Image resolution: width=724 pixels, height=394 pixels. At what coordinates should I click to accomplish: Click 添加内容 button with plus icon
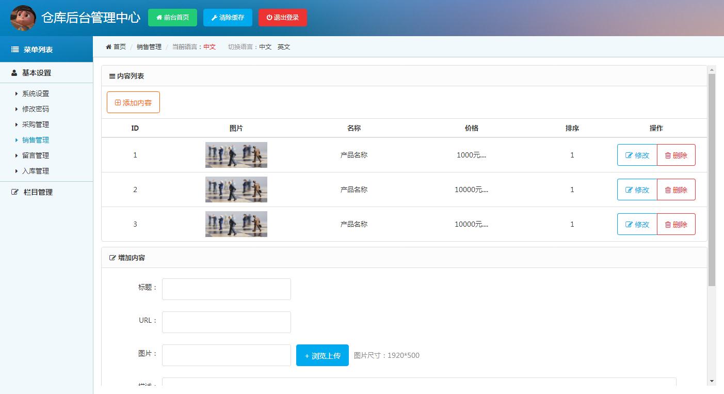133,102
